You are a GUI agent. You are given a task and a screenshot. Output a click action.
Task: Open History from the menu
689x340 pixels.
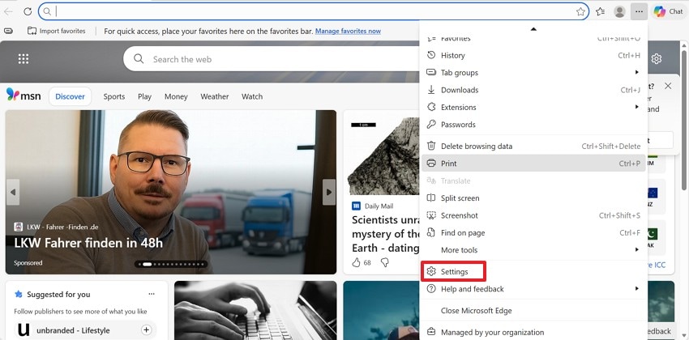coord(533,55)
